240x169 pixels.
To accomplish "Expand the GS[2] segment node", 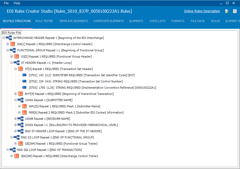I will (x=12, y=57).
